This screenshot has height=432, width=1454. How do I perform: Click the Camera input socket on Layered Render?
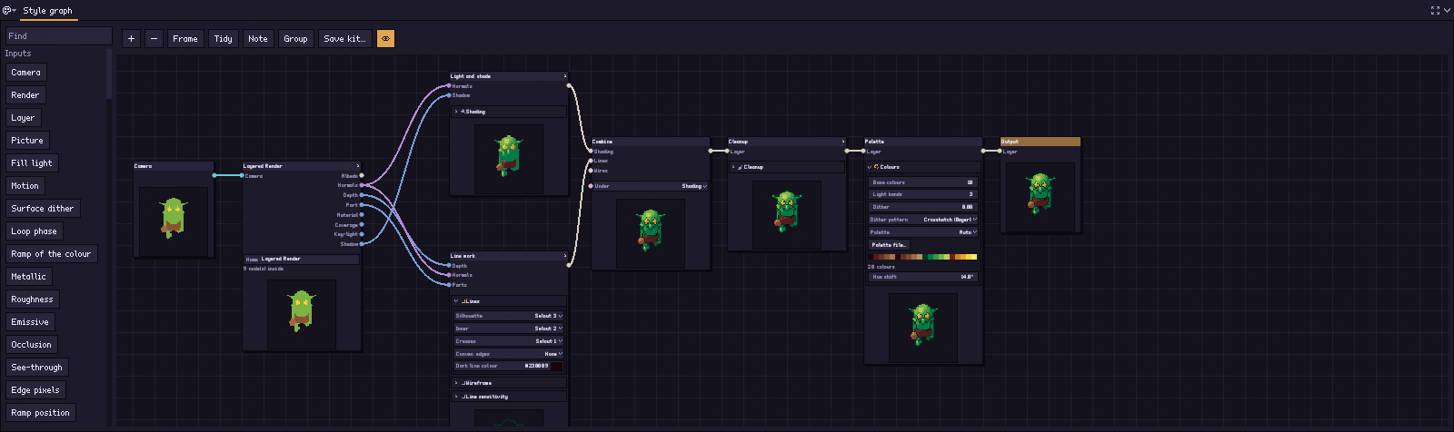coord(243,175)
